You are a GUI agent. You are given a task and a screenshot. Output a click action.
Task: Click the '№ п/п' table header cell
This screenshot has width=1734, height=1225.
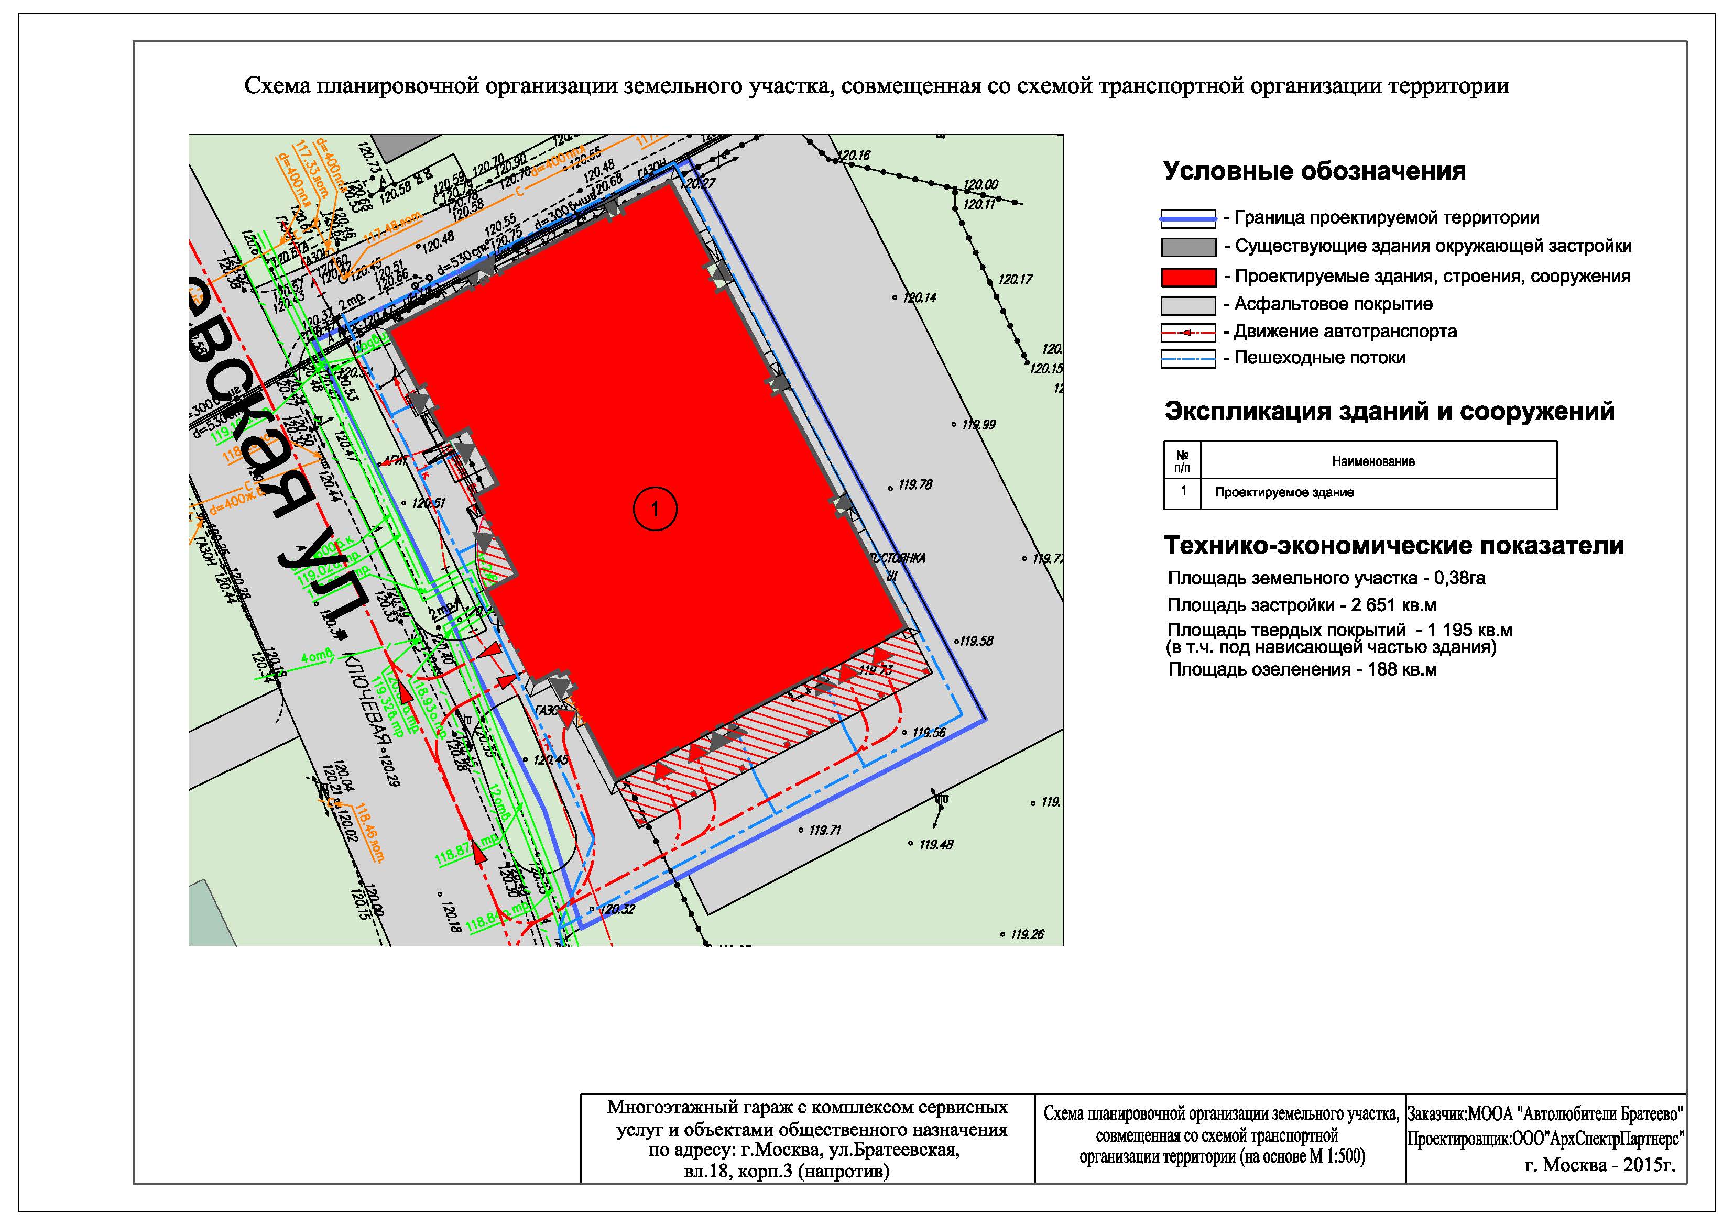click(x=1183, y=461)
